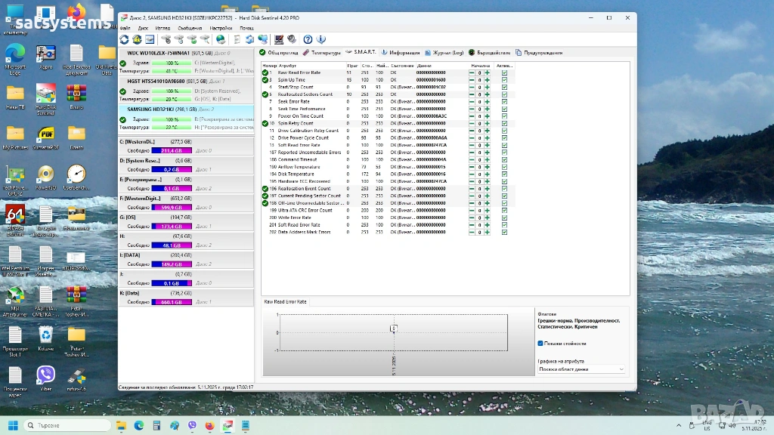This screenshot has width=774, height=435.
Task: Click the network computers toolbar icon
Action: coord(262,39)
